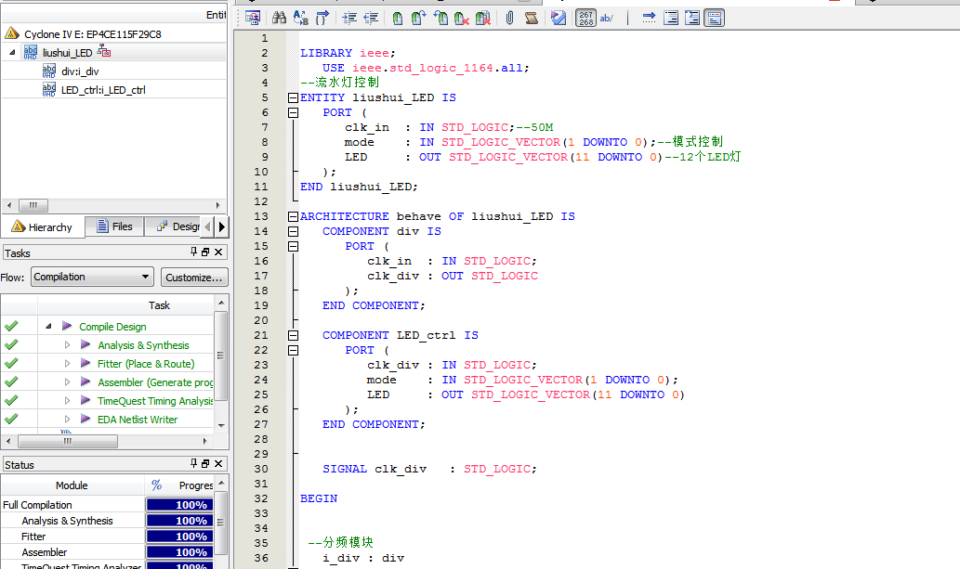The height and width of the screenshot is (569, 960).
Task: Switch to the Files tab
Action: 113,226
